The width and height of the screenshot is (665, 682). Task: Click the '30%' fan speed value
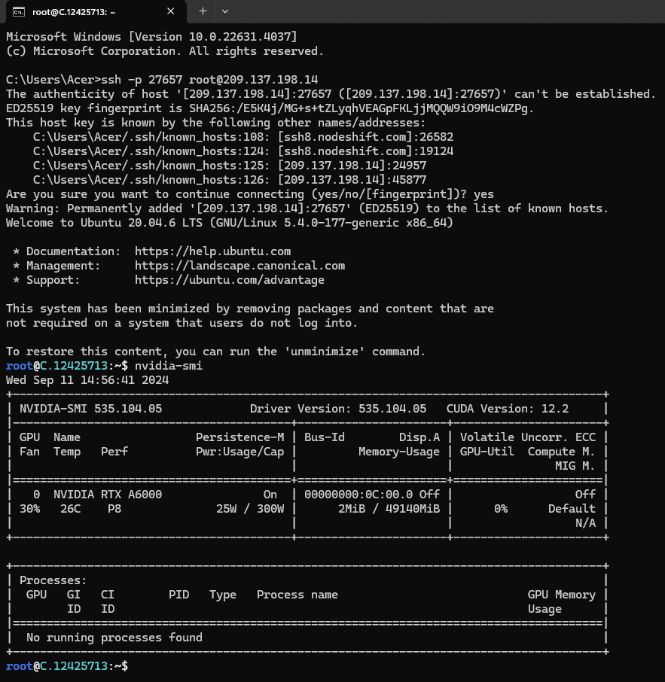29,509
